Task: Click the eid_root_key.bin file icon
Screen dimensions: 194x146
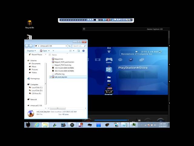Action: point(53,77)
